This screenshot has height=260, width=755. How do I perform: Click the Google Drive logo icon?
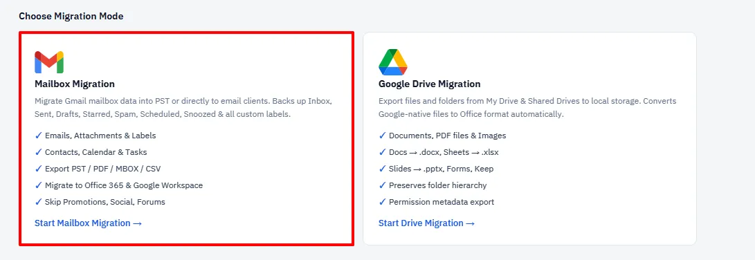tap(393, 62)
